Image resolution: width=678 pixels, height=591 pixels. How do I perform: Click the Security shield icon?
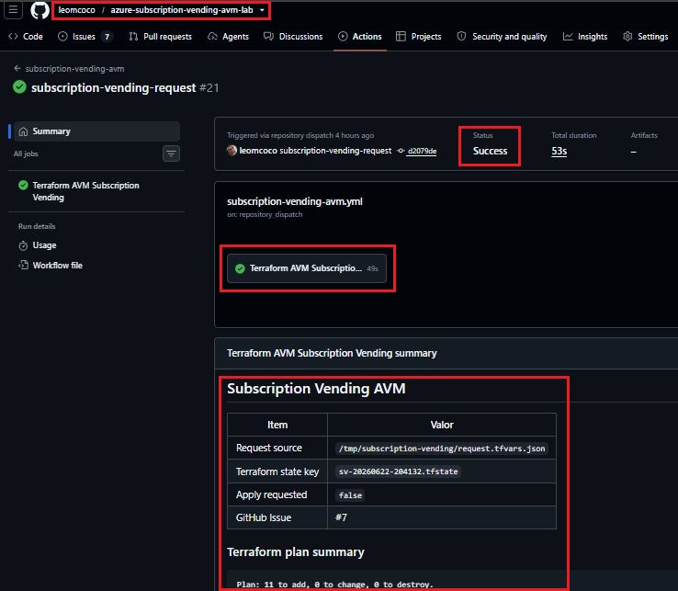click(461, 37)
